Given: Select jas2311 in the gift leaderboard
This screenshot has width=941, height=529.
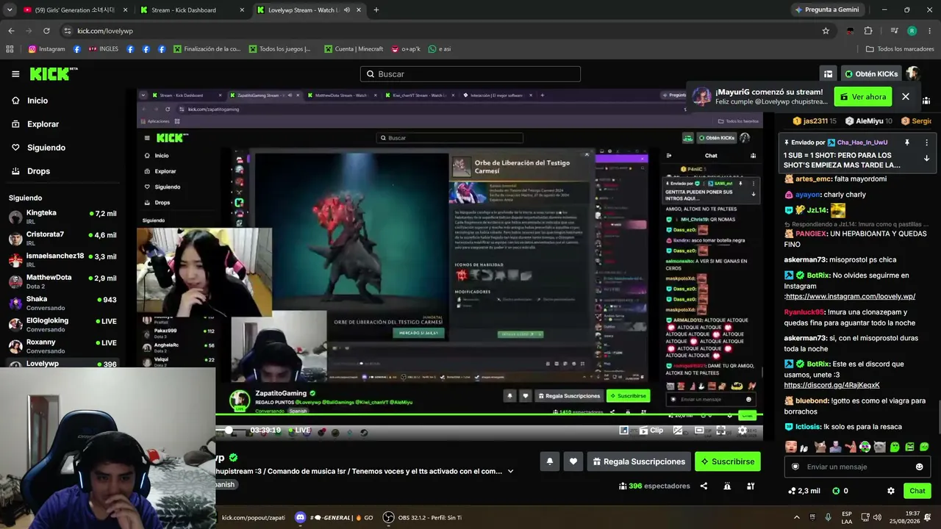Looking at the screenshot, I should point(815,120).
